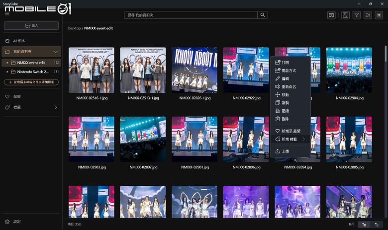Click the Nintendo Switch 2 folder icon
This screenshot has width=388, height=230.
point(13,72)
